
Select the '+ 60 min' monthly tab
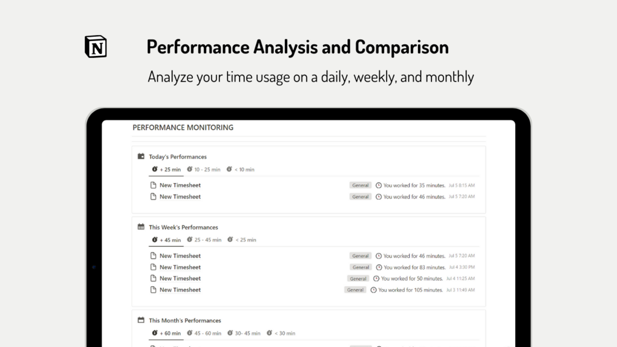[x=166, y=333]
